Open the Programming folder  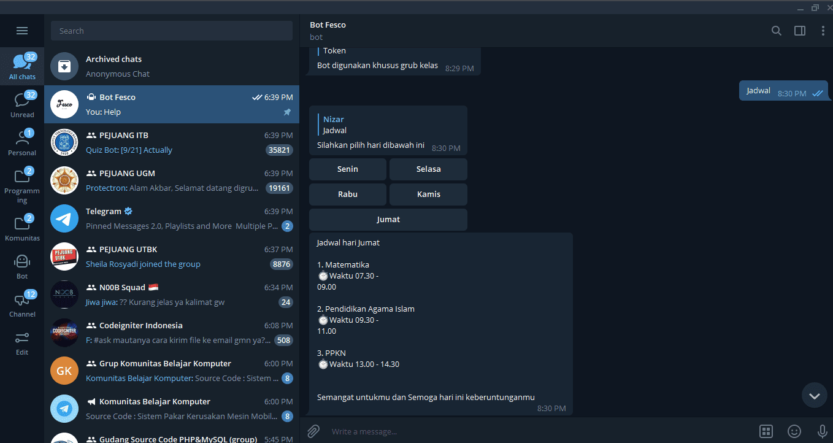point(22,186)
